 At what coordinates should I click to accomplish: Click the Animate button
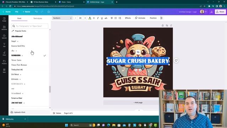pos(140,18)
